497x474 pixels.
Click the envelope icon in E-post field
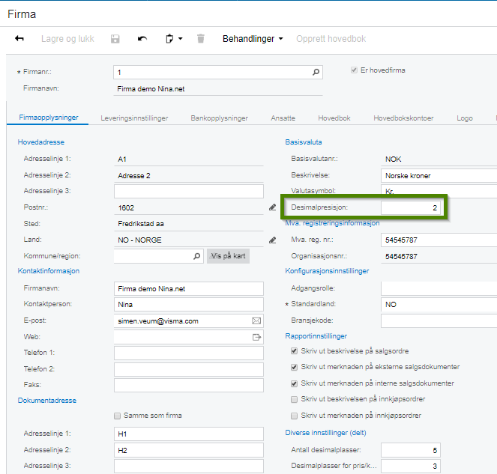click(x=256, y=320)
